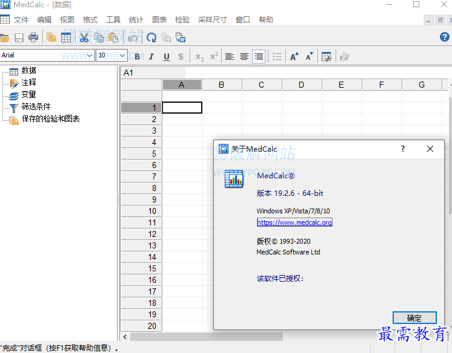This screenshot has width=452, height=353.
Task: Click the Paste clipboard icon
Action: point(113,37)
